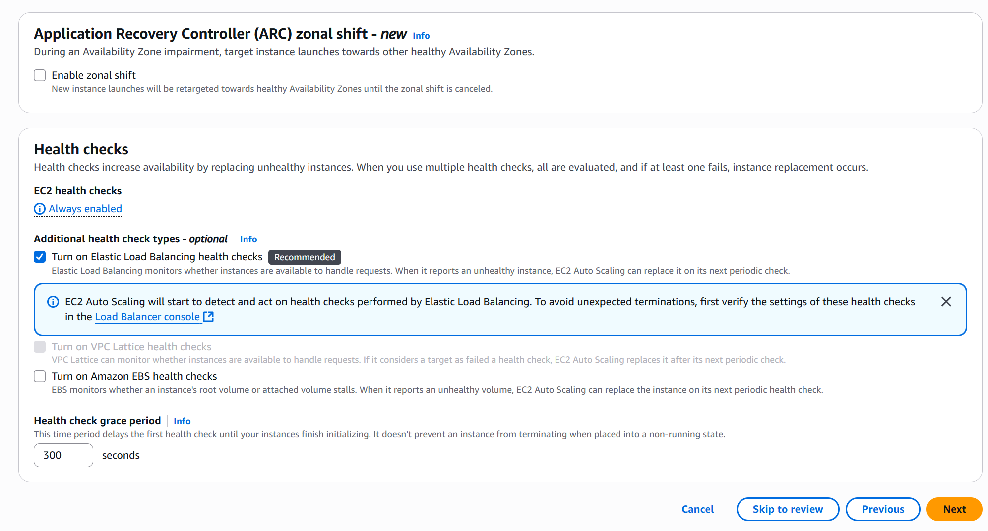This screenshot has width=988, height=531.
Task: Click the Recommended badge
Action: tap(305, 257)
